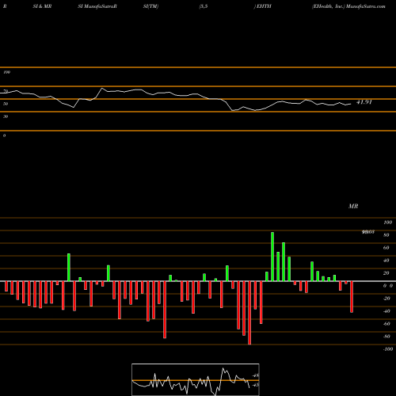Click the 'SI & MR' header text
The height and width of the screenshot is (396, 396).
click(x=42, y=6)
